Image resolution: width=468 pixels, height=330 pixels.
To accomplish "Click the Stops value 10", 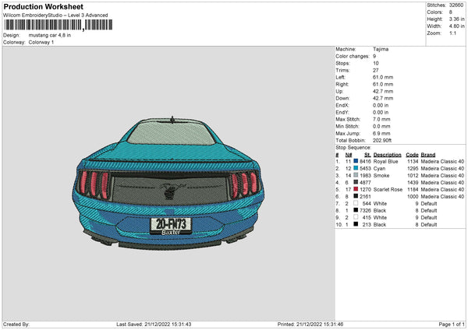I will coord(376,63).
